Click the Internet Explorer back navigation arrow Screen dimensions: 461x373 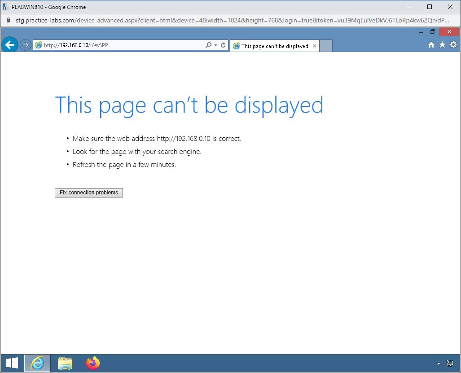(9, 45)
